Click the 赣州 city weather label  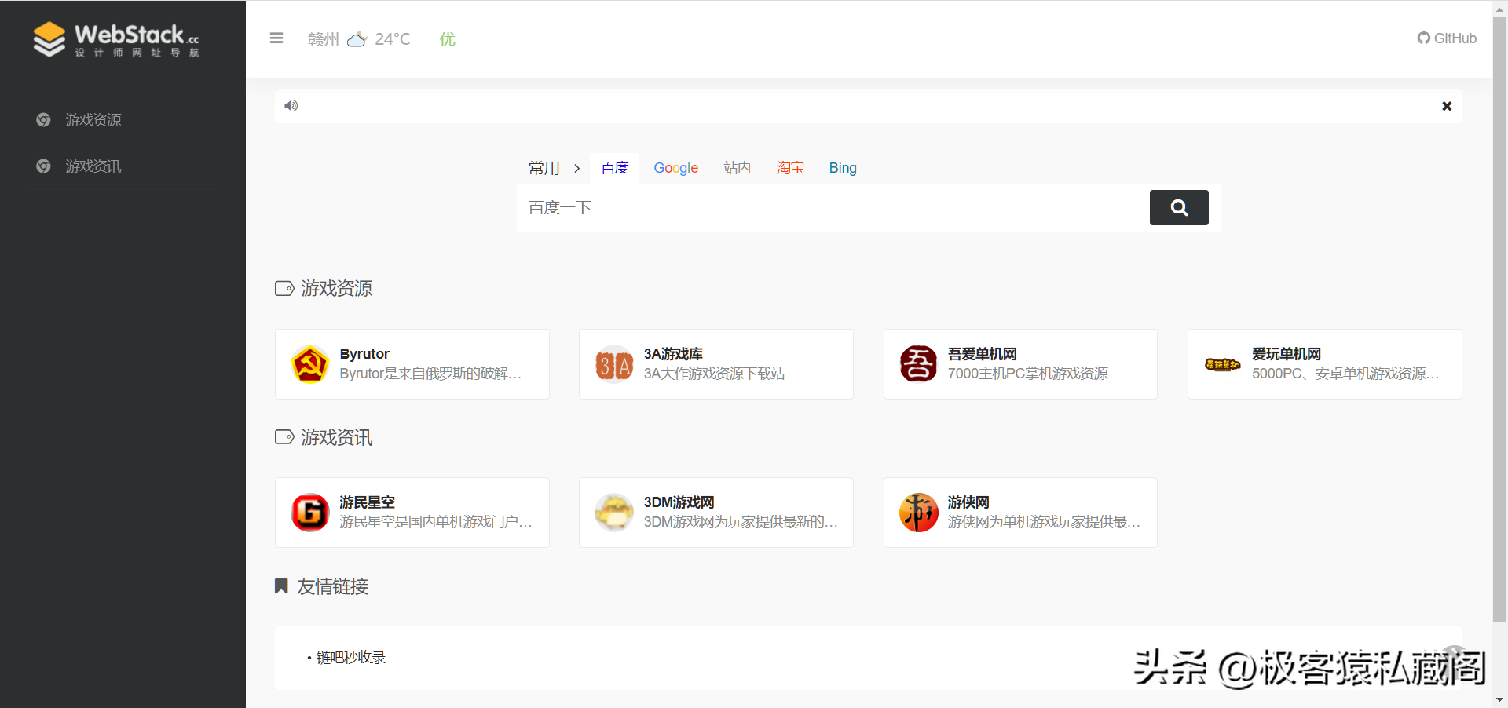tap(324, 39)
